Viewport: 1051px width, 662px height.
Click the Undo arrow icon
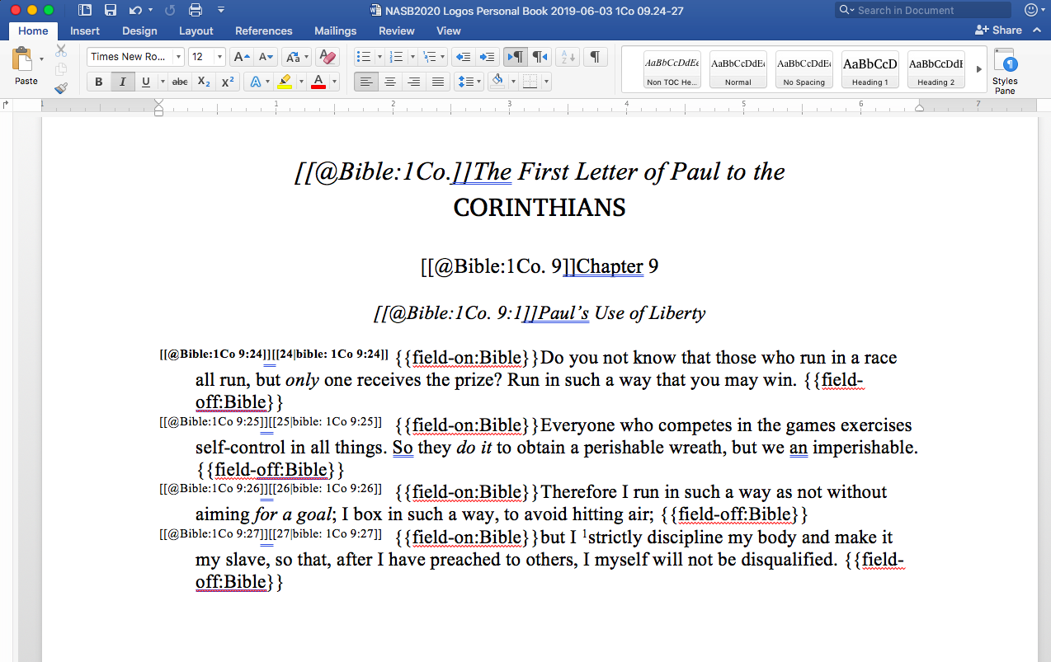click(136, 11)
